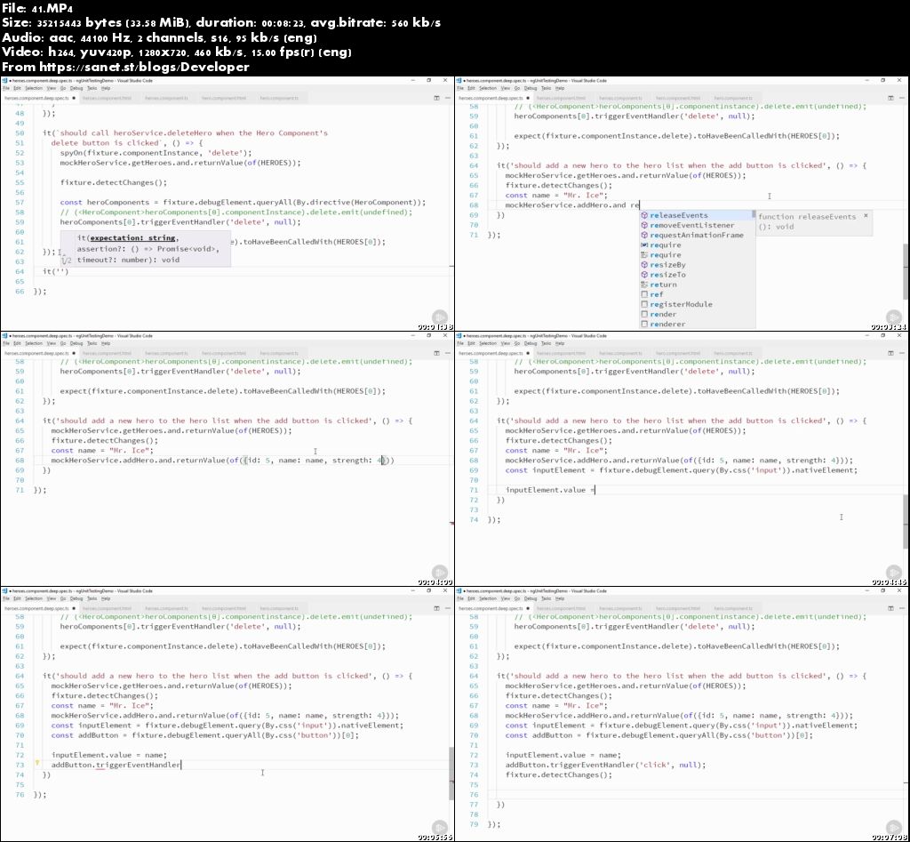Click the 1/2 overload indicator in the parameter hint
This screenshot has height=842, width=910.
coord(67,261)
